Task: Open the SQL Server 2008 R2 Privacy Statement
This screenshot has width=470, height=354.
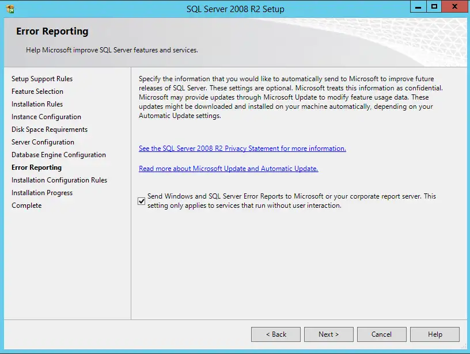Action: 242,149
